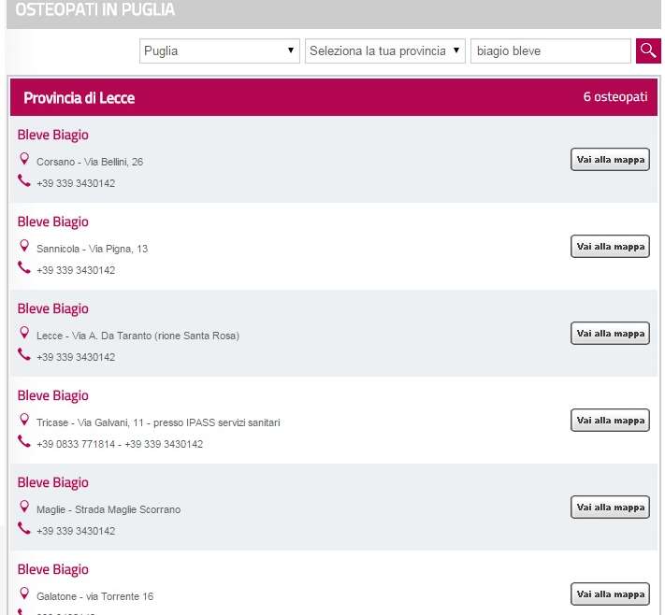Select address 'Sannicola - Via Pigna, 13'
The image size is (665, 615).
pyautogui.click(x=92, y=249)
